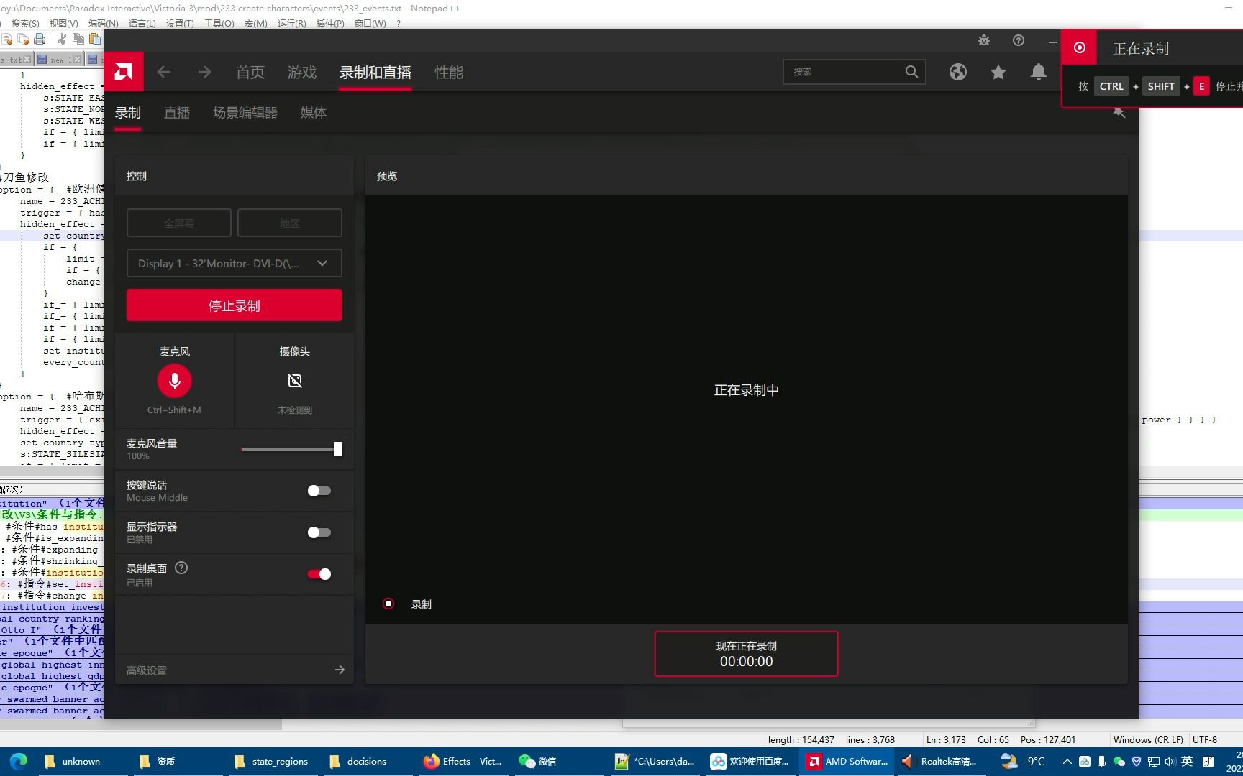Click Notepad++ copy toolbar icon
Viewport: 1243px width, 776px height.
[x=78, y=39]
